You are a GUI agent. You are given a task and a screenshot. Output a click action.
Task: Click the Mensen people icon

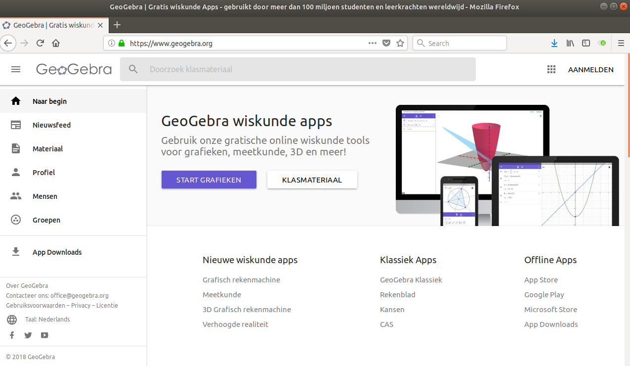[x=16, y=196]
